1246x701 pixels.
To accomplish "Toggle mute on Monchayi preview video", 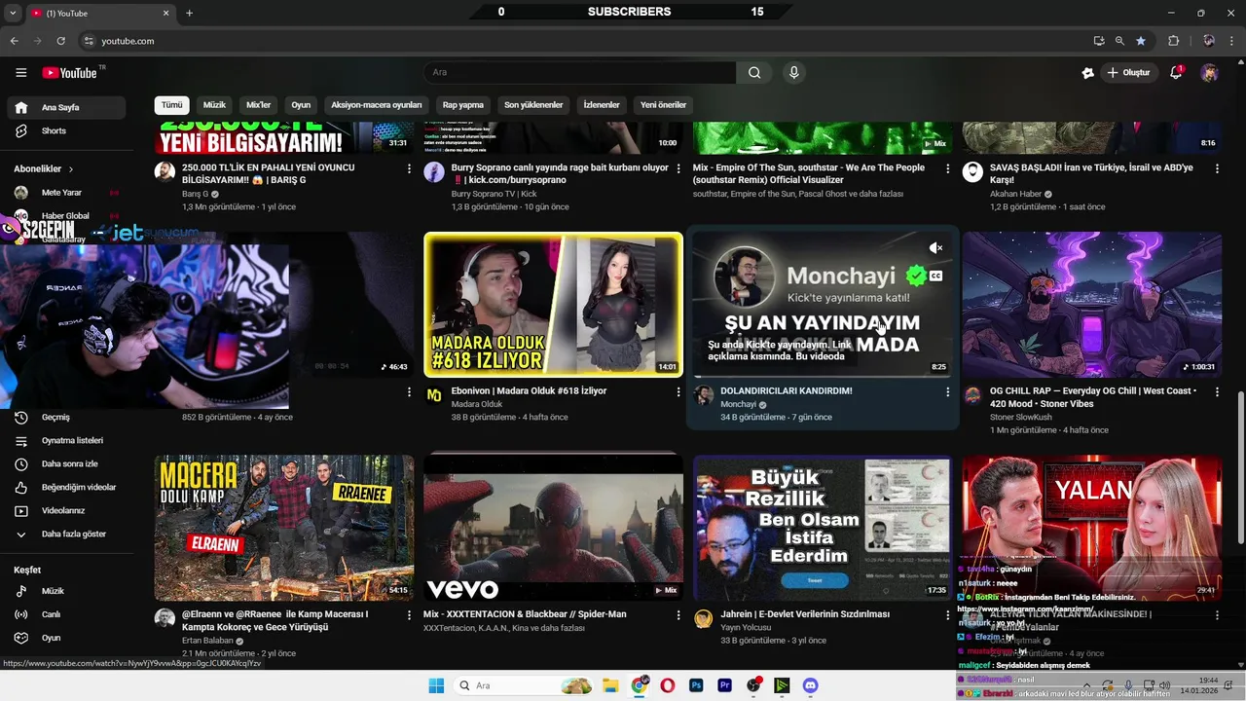I will 935,248.
